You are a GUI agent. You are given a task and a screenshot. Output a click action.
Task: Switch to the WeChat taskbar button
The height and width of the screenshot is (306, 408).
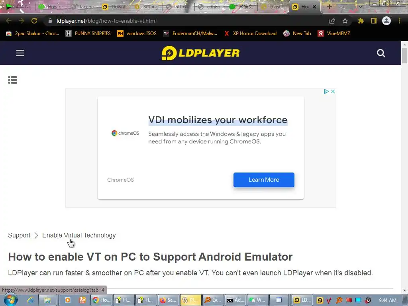tap(258, 300)
